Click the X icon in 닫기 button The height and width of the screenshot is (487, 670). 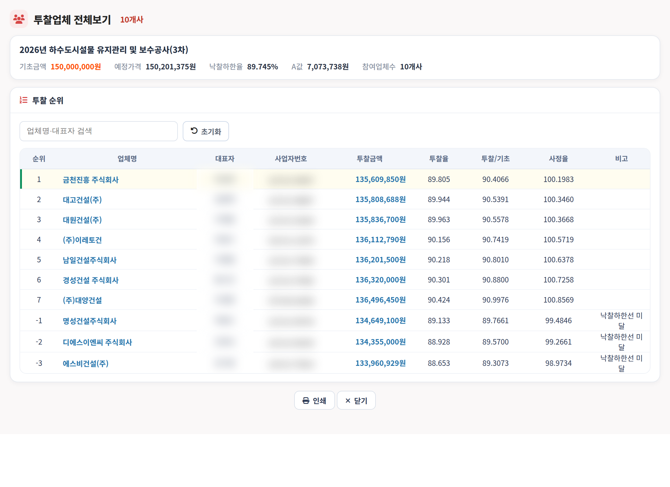348,401
